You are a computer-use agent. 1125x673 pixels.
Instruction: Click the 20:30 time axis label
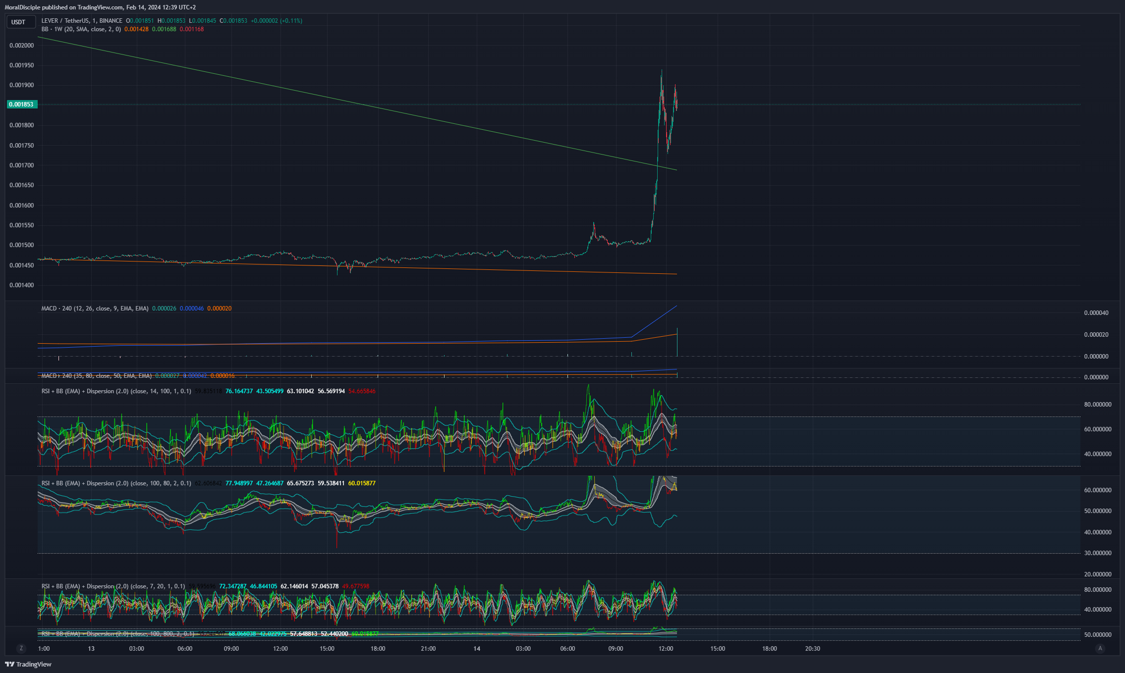pyautogui.click(x=812, y=649)
